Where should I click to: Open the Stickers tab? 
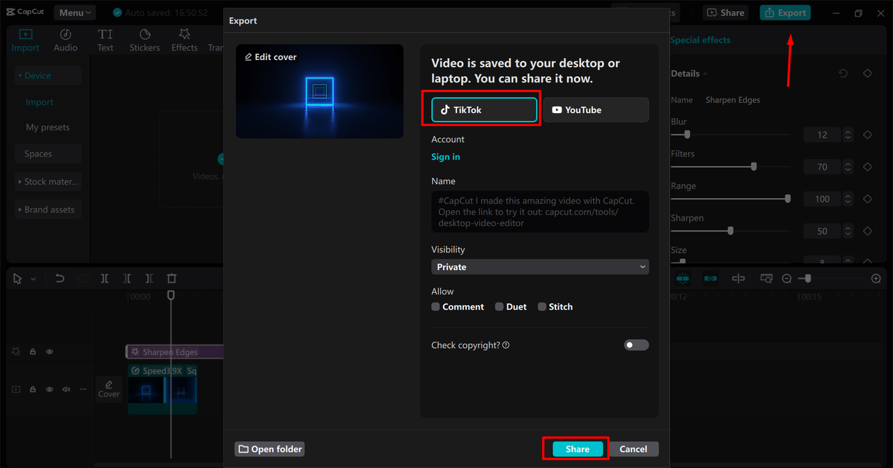coord(144,40)
